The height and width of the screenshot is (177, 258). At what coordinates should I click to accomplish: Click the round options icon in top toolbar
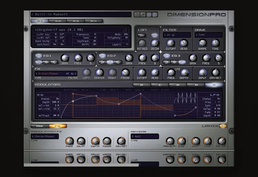[x=149, y=14]
